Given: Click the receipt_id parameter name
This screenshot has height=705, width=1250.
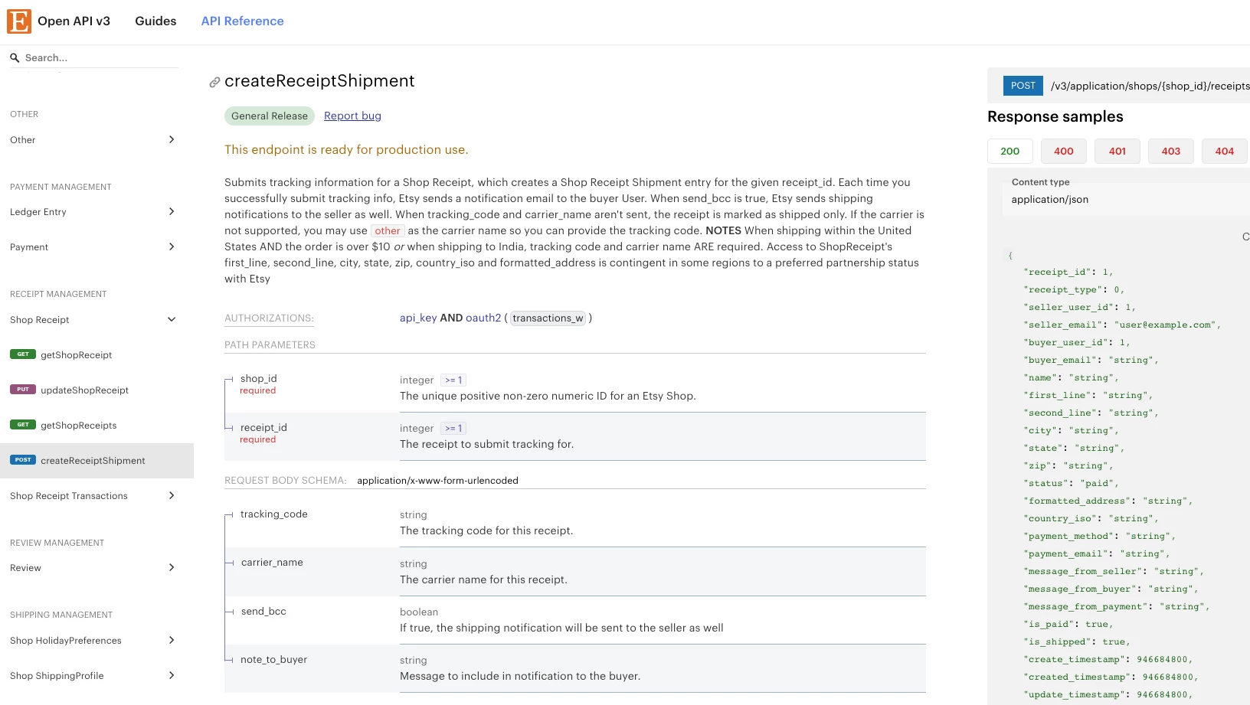Looking at the screenshot, I should pos(263,427).
